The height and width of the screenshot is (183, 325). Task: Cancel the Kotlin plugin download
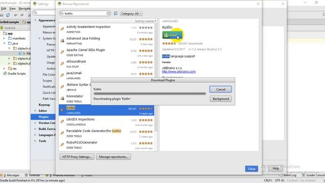(220, 89)
